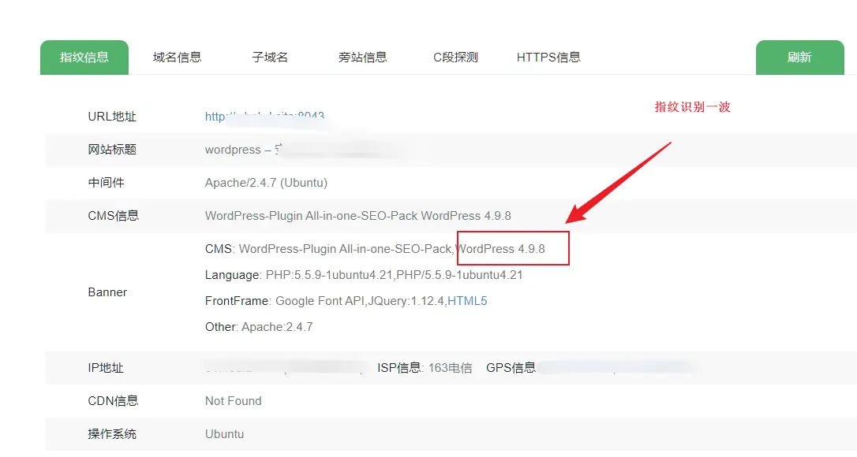Select the IP地址 label
Viewport: 857px width, 457px height.
coord(106,368)
